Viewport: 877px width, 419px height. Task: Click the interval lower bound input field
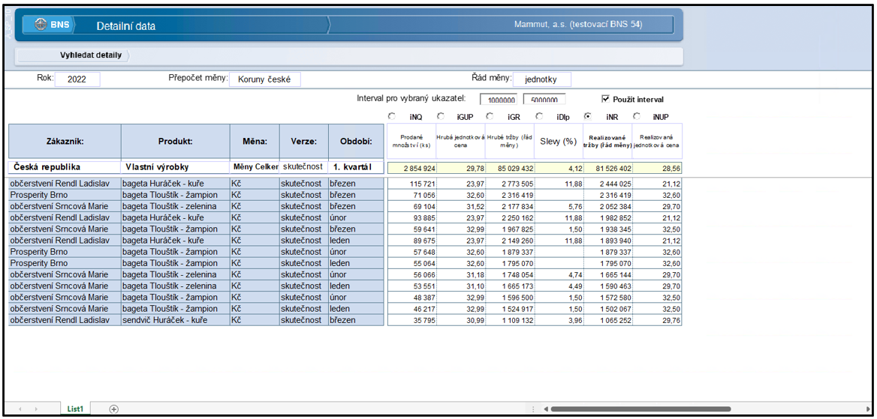point(501,100)
